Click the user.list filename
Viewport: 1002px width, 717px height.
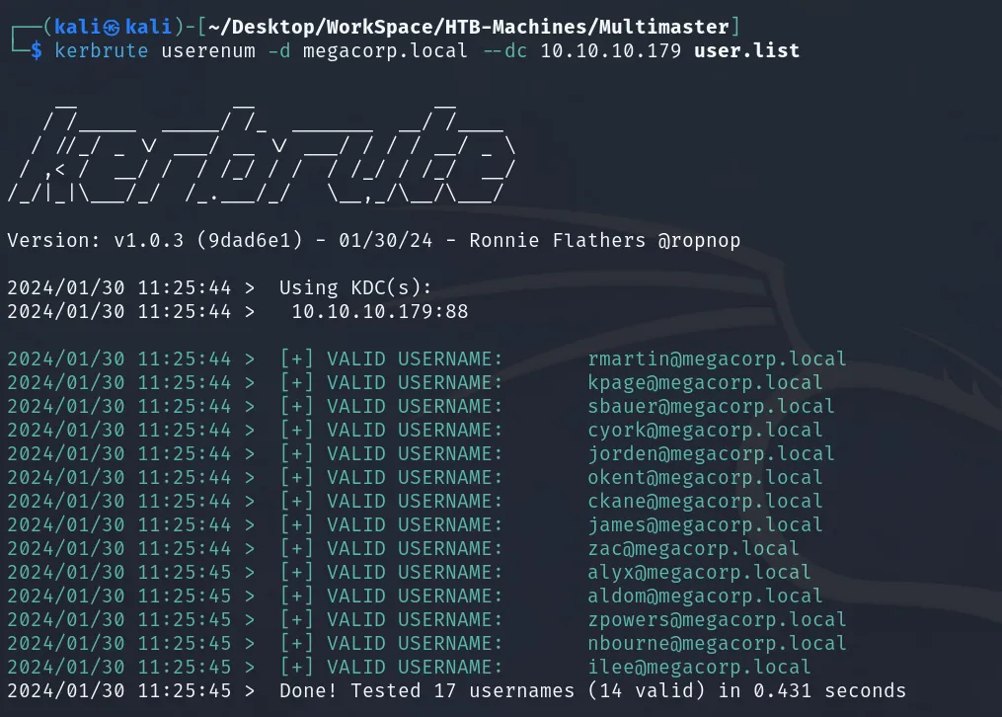click(x=747, y=50)
